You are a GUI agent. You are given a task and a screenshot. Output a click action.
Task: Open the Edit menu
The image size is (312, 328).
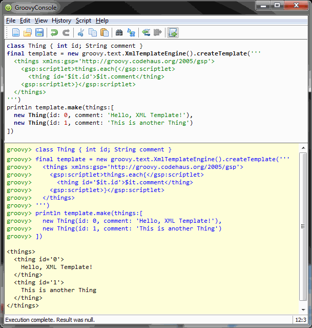coord(25,21)
